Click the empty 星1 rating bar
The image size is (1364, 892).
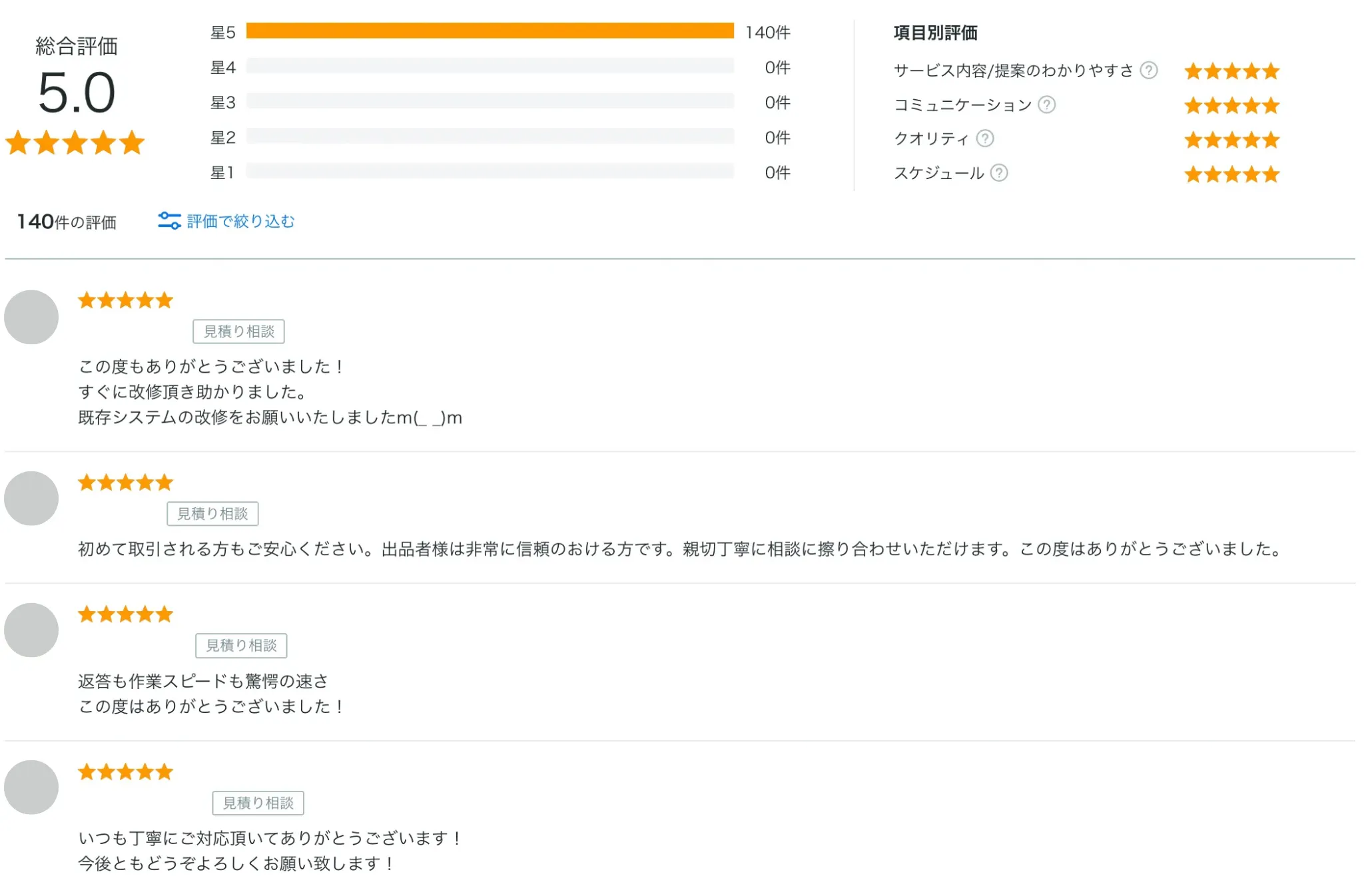[x=490, y=172]
